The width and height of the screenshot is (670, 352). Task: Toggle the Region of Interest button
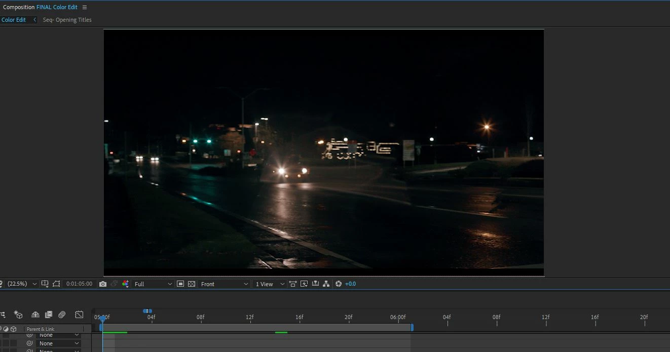tap(180, 284)
